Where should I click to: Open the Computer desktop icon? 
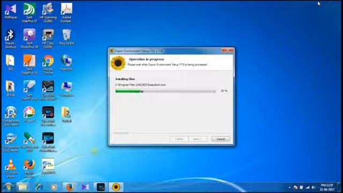pyautogui.click(x=66, y=89)
